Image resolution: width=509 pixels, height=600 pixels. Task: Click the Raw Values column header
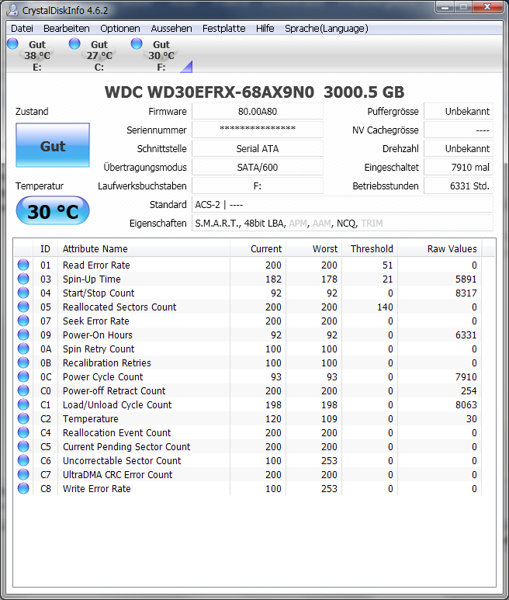point(440,248)
